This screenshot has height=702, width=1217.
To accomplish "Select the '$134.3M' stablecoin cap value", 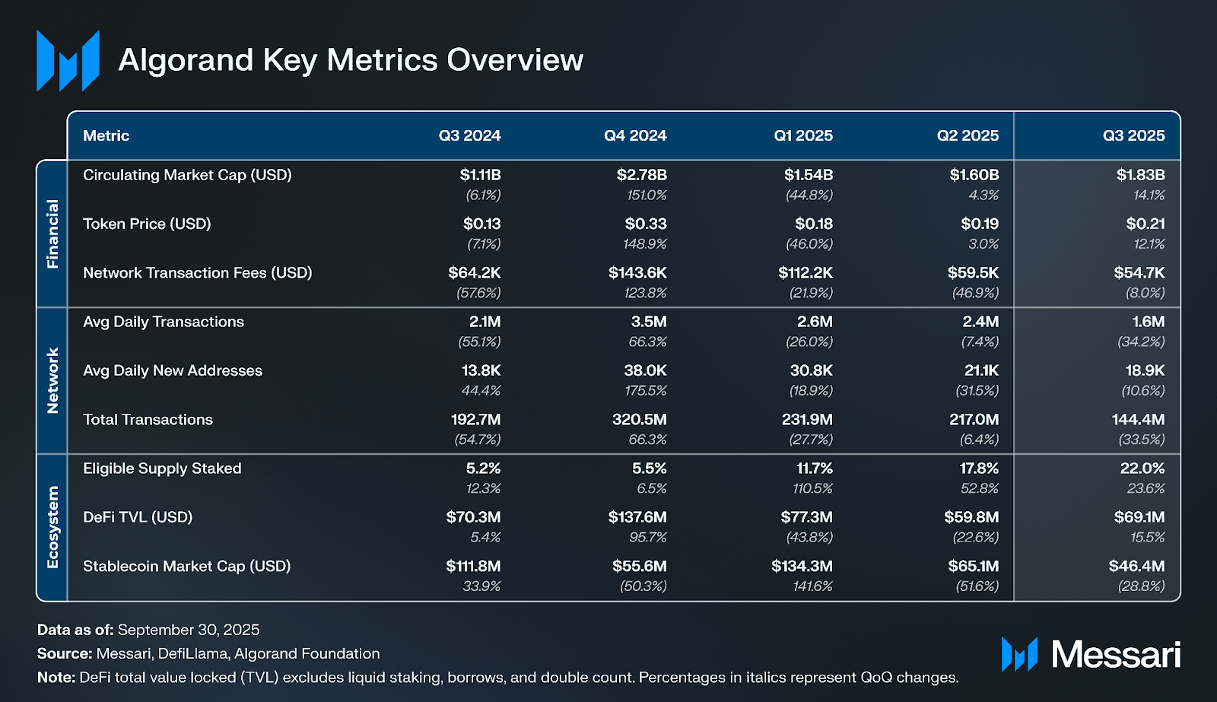I will point(802,566).
